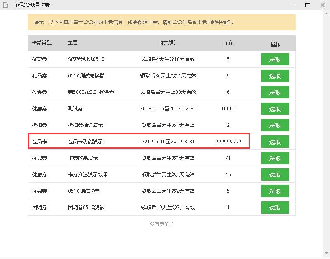Select the 优惠券测试0510 subject text
Viewport: 330px width, 259px height.
pyautogui.click(x=86, y=59)
